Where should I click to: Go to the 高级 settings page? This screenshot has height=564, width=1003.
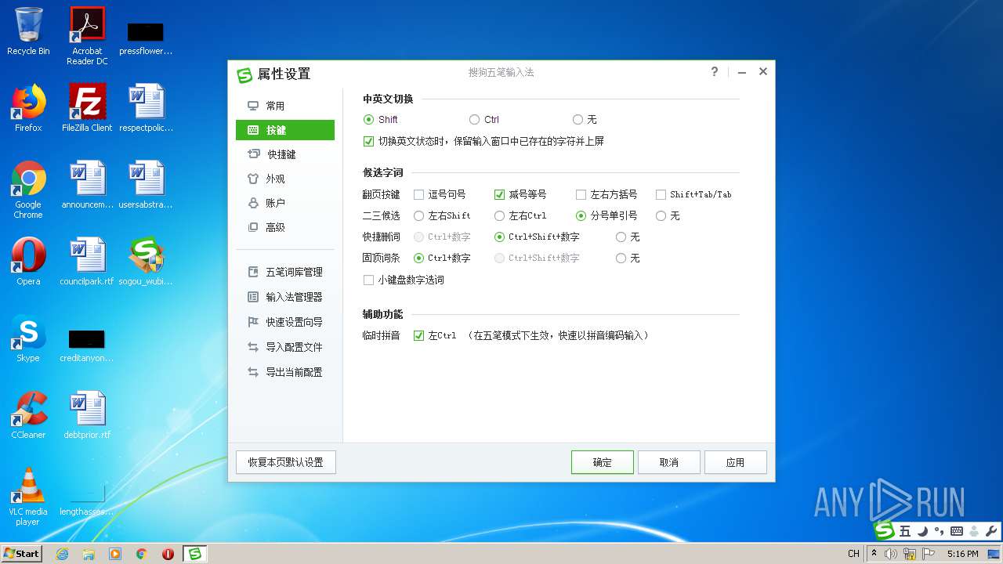point(285,227)
